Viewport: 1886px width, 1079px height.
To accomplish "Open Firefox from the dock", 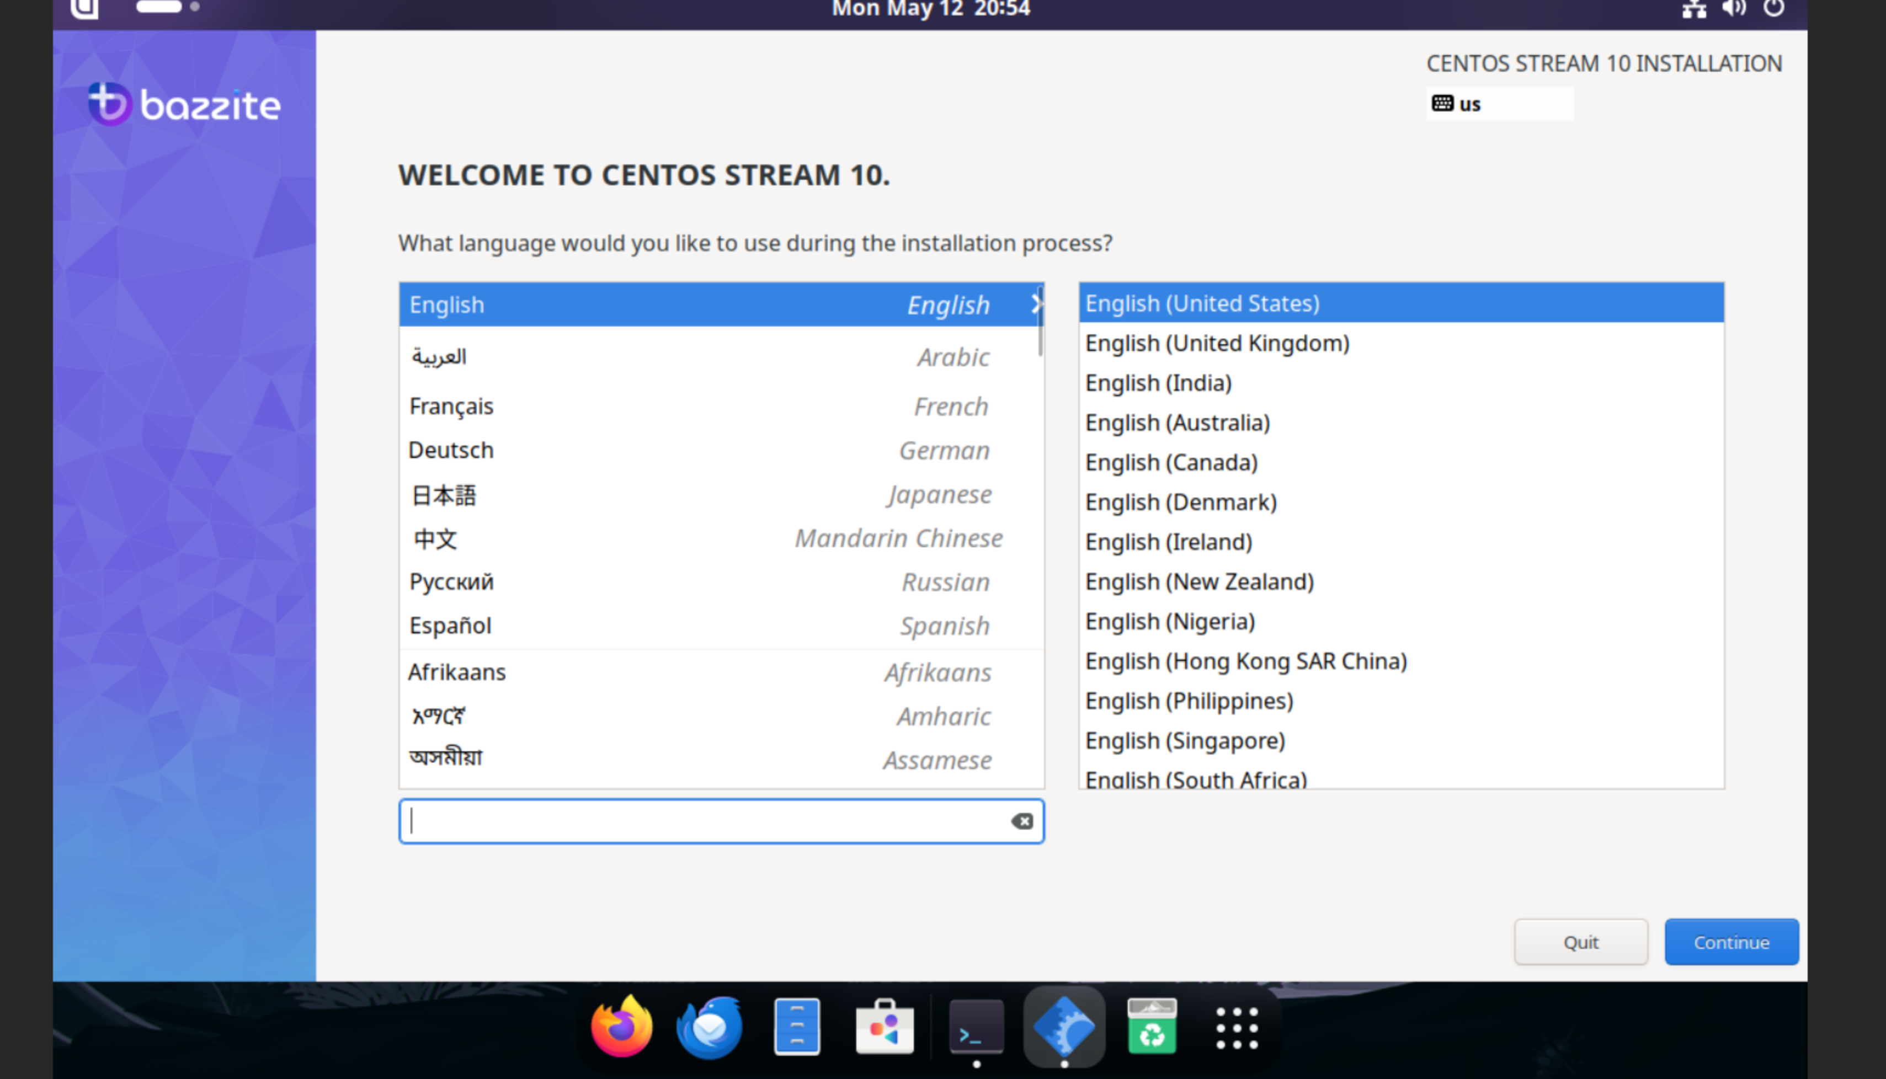I will [x=621, y=1028].
